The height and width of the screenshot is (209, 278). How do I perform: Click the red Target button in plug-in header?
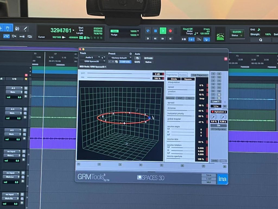(226, 59)
